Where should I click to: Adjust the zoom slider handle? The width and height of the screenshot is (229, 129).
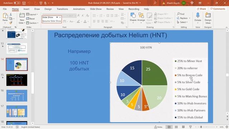click(201, 127)
